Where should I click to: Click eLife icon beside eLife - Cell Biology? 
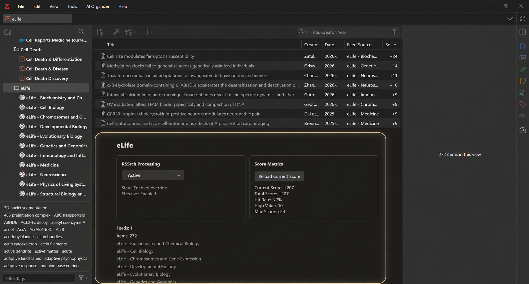tap(22, 107)
